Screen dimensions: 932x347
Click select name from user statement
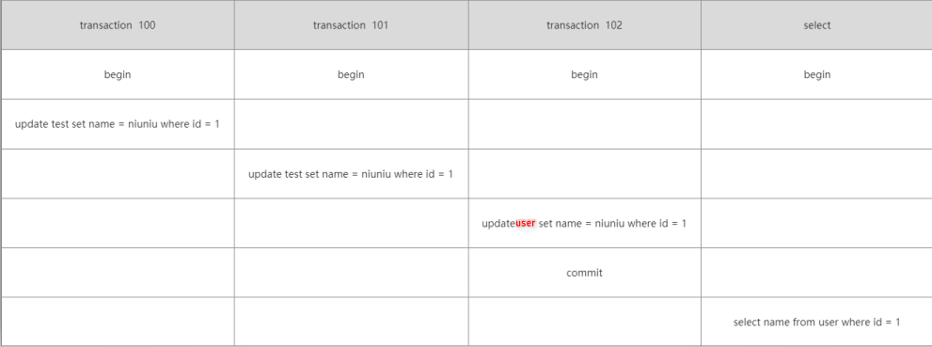click(x=816, y=322)
